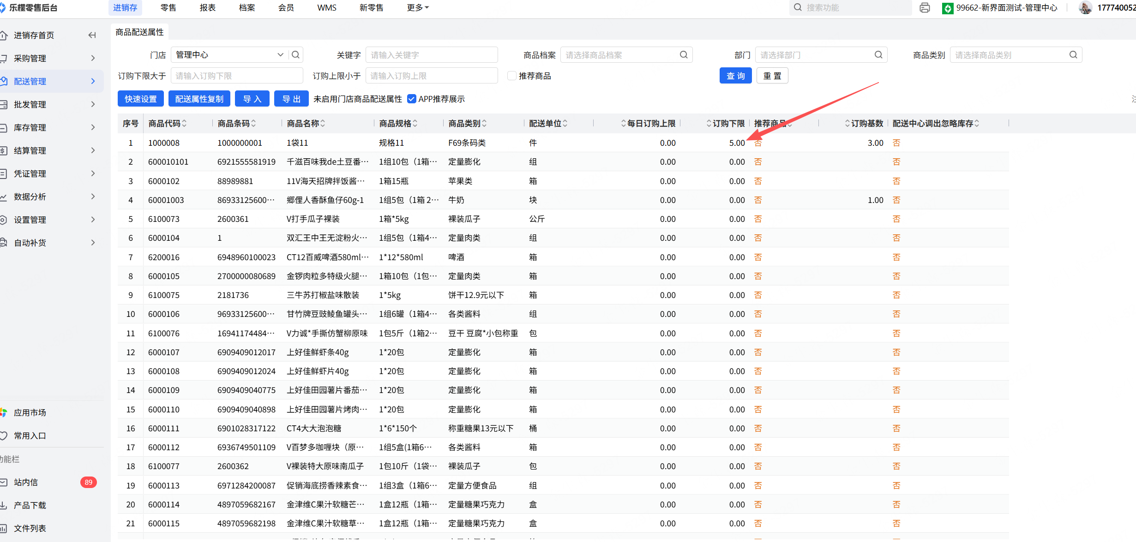
Task: Click the search icon beside the store dropdown
Action: 296,55
